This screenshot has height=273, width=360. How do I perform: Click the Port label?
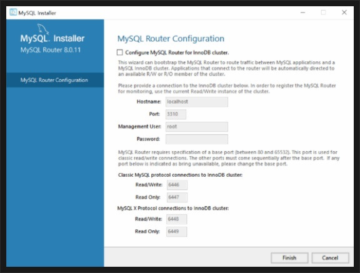tap(154, 114)
